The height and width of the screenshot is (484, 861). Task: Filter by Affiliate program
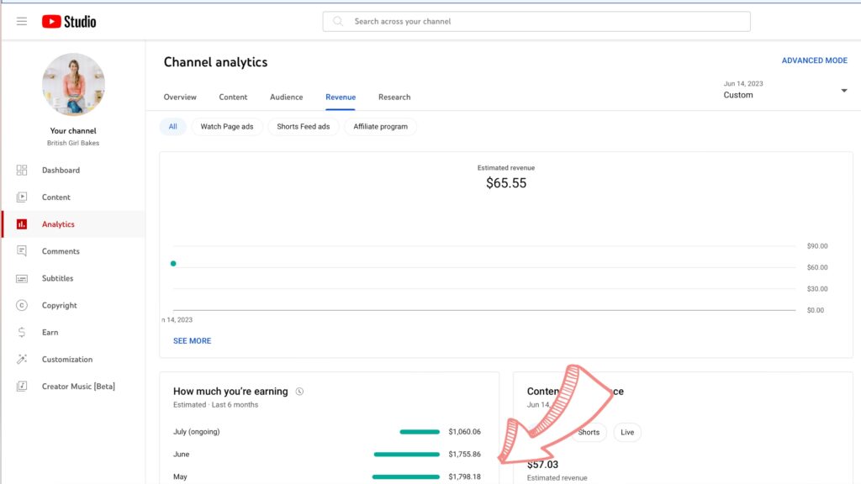381,127
